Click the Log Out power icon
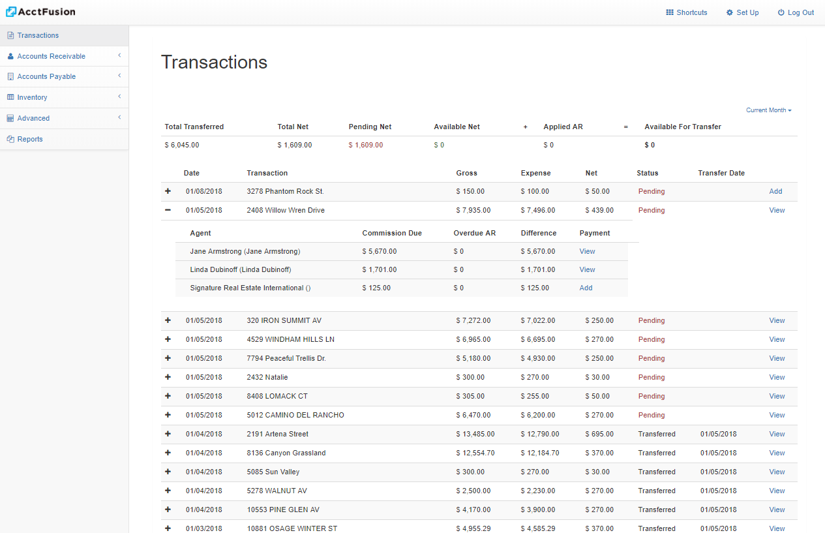 [781, 12]
